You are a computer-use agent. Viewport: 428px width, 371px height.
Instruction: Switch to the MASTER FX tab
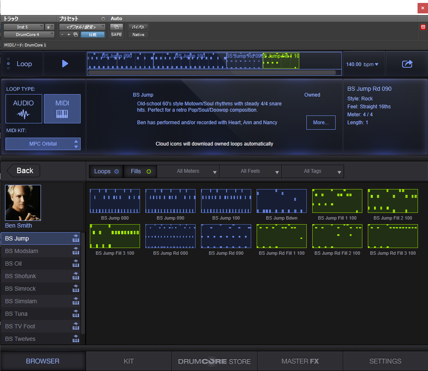pyautogui.click(x=300, y=361)
